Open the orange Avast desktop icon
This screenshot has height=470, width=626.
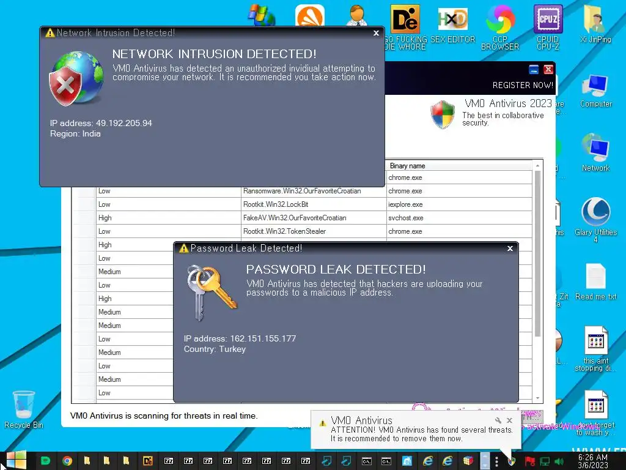310,15
